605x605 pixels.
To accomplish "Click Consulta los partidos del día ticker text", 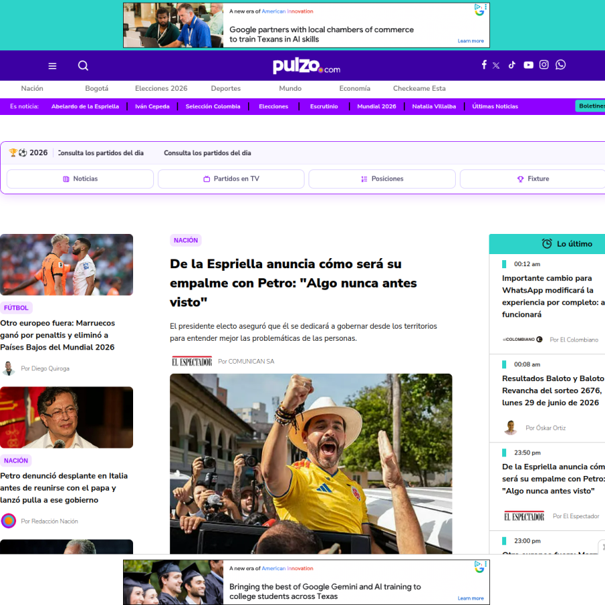I will pos(207,153).
